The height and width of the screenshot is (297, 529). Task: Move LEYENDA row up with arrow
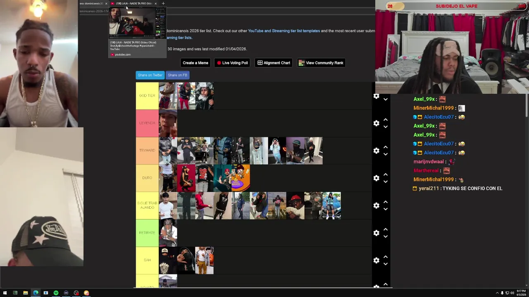tap(385, 120)
